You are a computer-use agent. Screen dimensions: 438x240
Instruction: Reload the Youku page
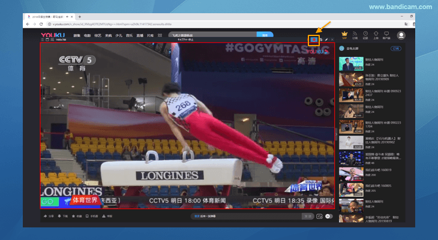(41, 25)
